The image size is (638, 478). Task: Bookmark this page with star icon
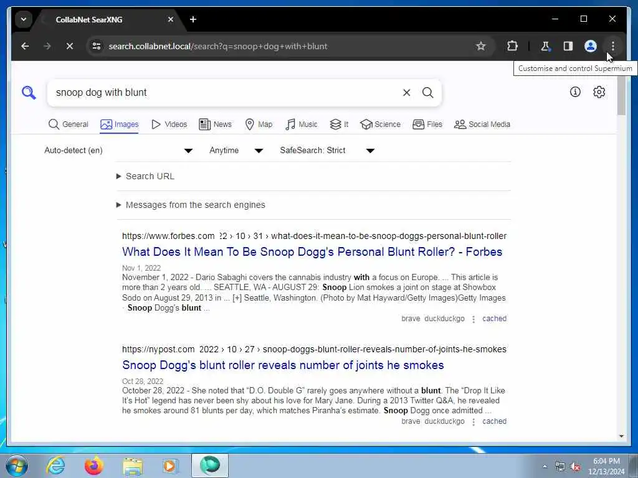pyautogui.click(x=480, y=46)
